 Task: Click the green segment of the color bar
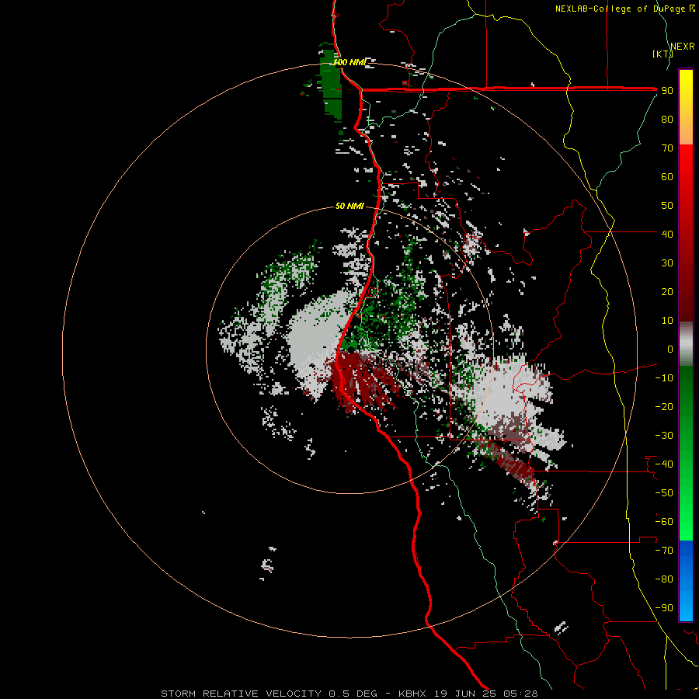pos(686,453)
